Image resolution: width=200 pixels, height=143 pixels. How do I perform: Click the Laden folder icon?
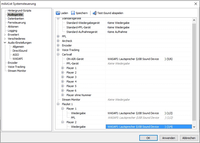[x=58, y=13]
